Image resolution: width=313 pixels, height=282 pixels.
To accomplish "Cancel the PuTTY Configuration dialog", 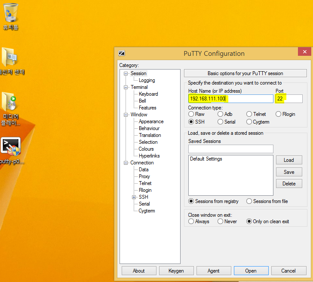I will [288, 271].
